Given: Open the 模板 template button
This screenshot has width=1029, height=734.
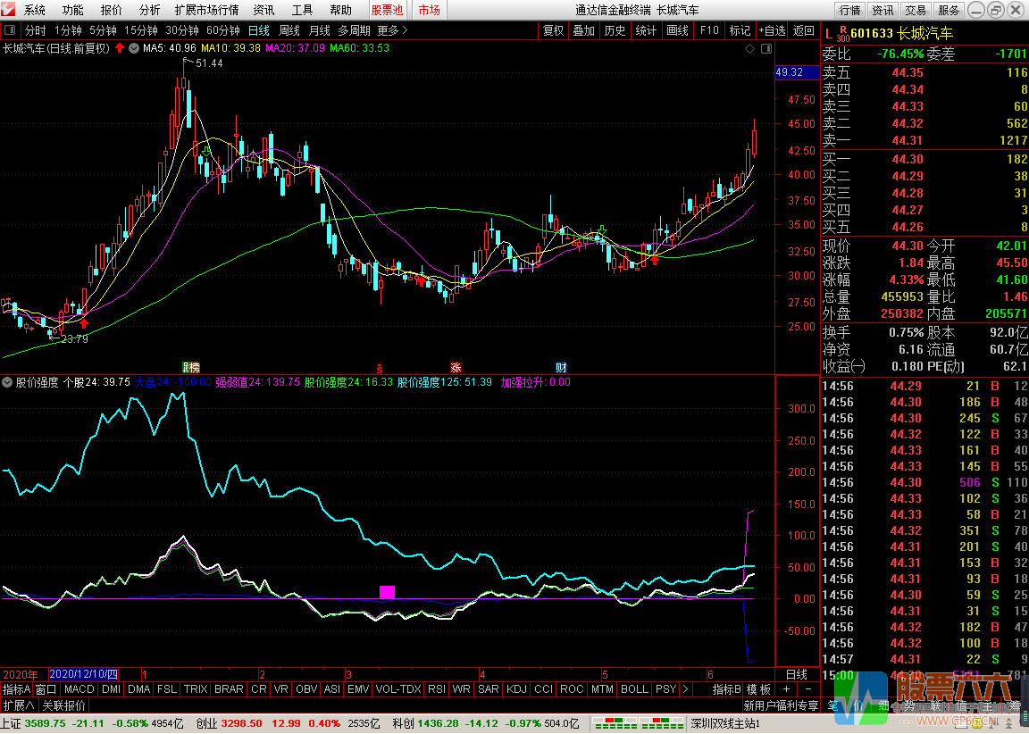Looking at the screenshot, I should coord(758,688).
